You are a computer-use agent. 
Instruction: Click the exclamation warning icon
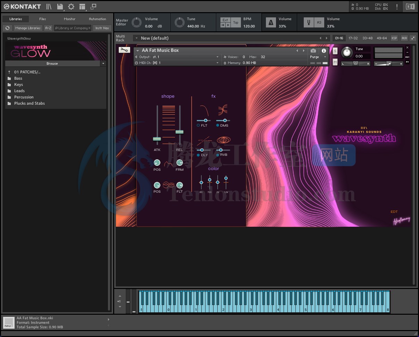[x=397, y=7]
